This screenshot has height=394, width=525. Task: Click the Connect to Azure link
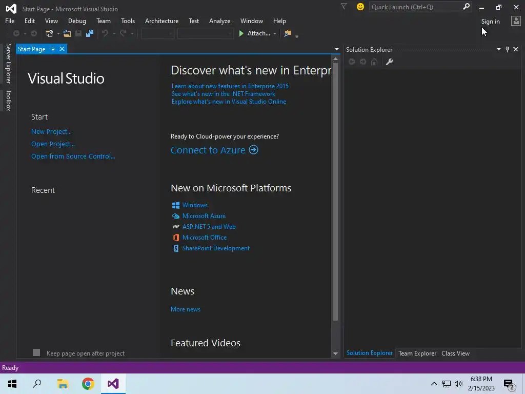coord(208,150)
